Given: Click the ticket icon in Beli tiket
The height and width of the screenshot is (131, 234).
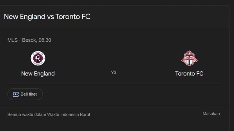Looking at the screenshot, I should (x=16, y=94).
